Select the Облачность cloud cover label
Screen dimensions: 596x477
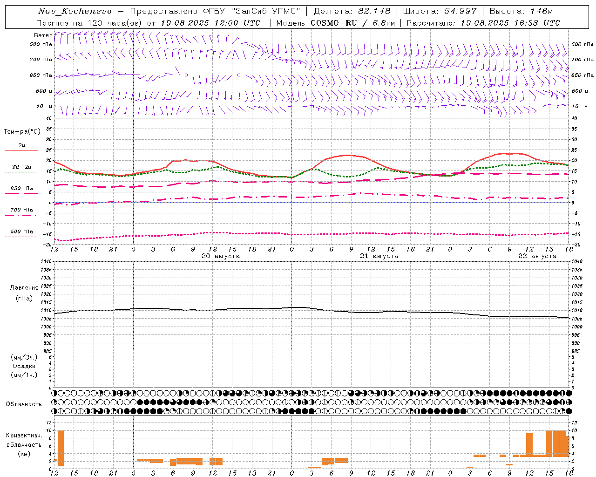coord(24,404)
